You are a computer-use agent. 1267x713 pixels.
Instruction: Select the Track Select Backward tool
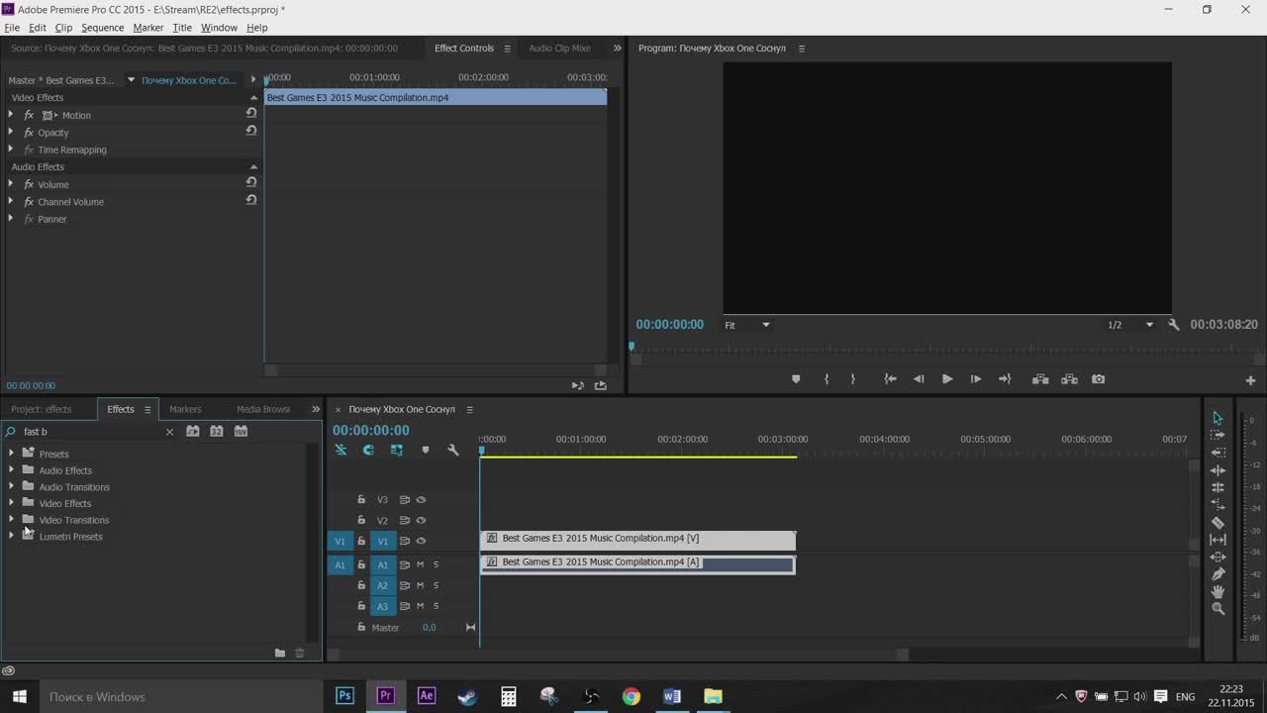(x=1218, y=453)
